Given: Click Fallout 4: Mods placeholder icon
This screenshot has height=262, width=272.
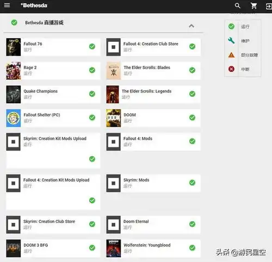Looking at the screenshot, I should 114,142.
